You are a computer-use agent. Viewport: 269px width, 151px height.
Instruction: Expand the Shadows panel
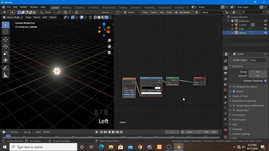[x=237, y=129]
